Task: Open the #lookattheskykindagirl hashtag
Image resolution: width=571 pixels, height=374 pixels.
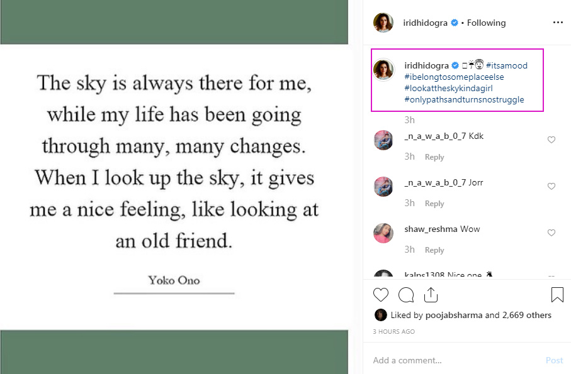Action: pos(448,88)
